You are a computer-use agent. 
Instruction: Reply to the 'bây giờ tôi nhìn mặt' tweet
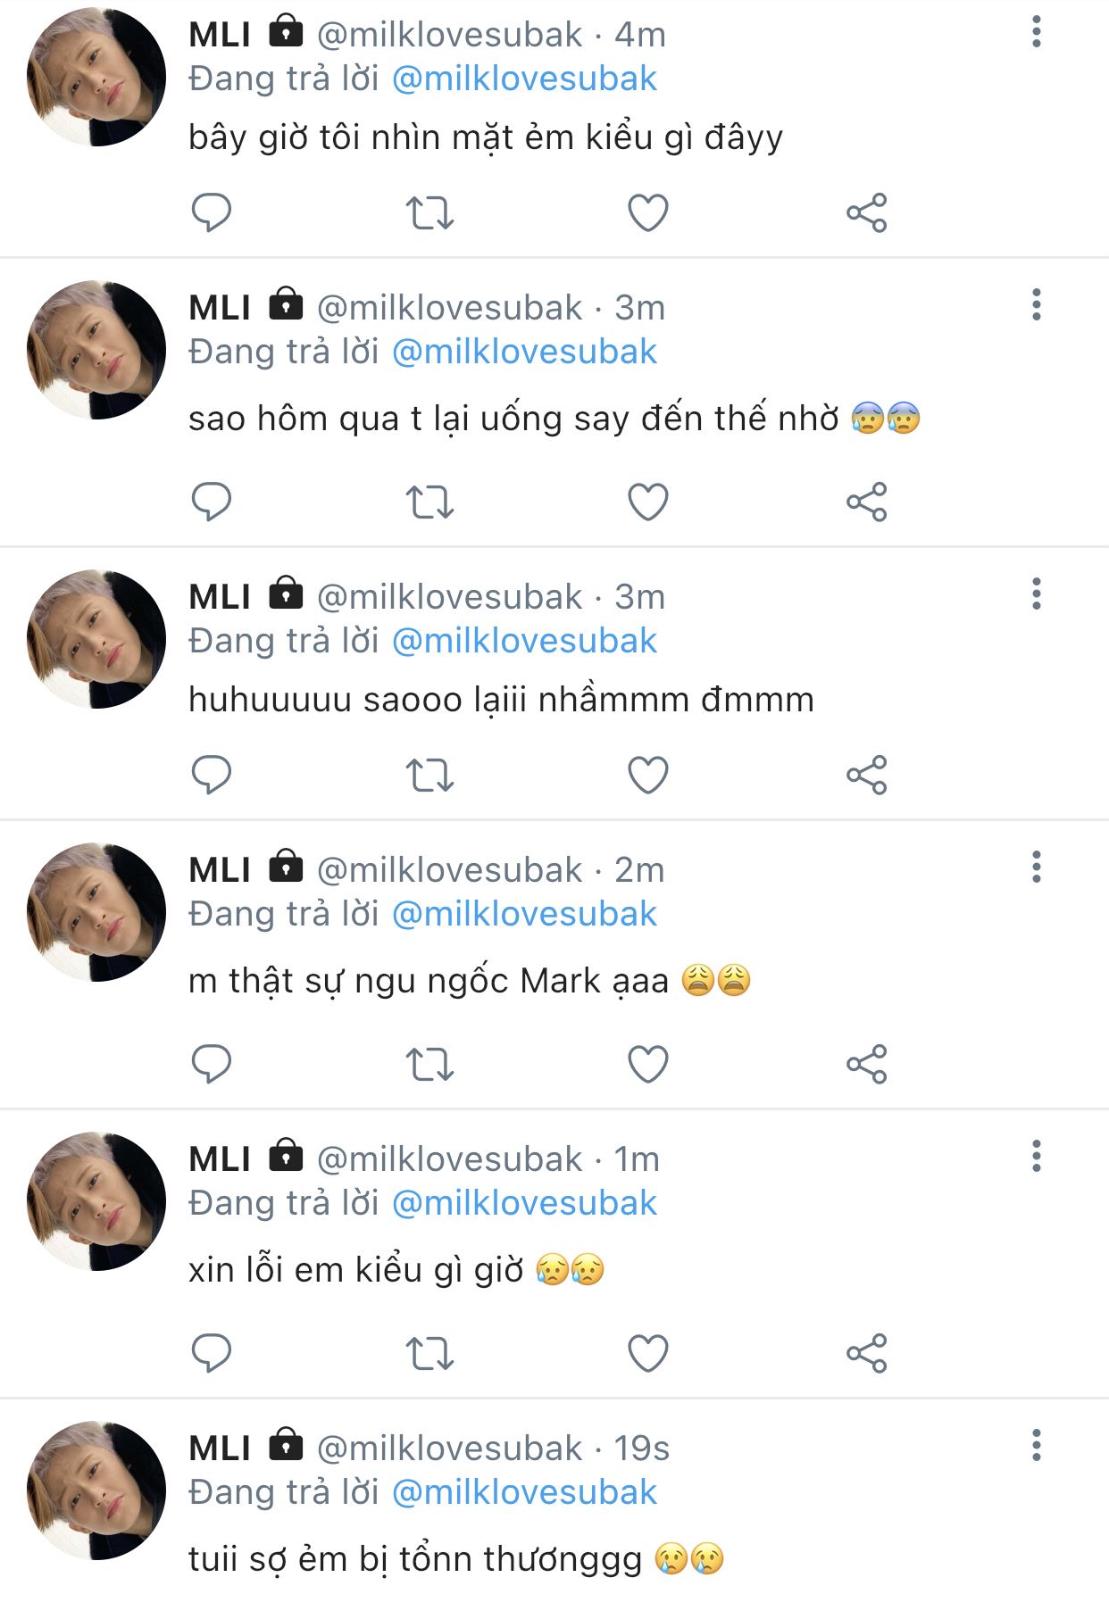pos(212,212)
